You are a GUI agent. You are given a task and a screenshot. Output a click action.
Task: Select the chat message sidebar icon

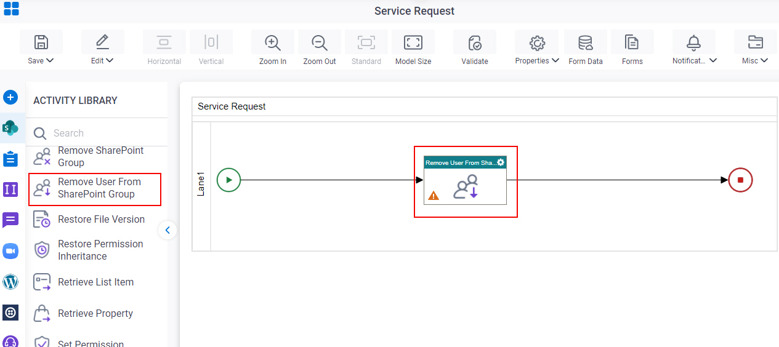pyautogui.click(x=10, y=220)
